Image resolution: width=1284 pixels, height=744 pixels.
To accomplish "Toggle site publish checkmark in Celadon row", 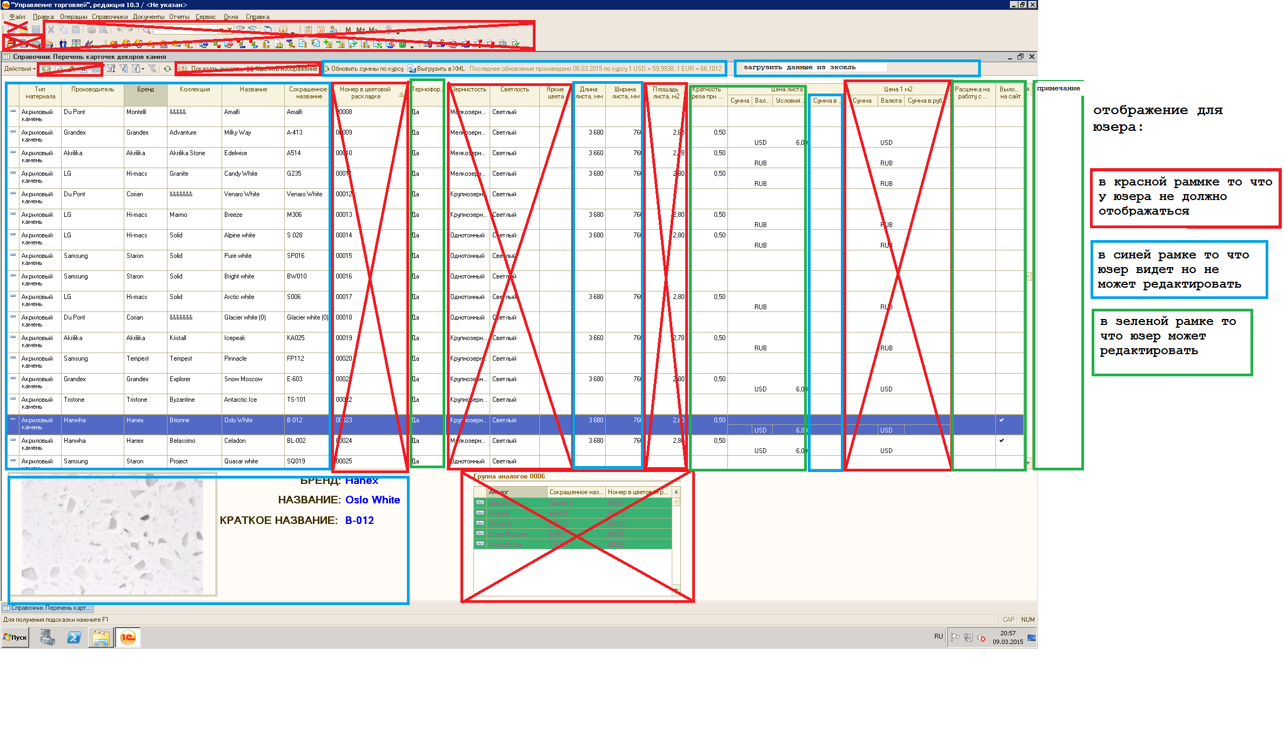I will (x=1002, y=441).
